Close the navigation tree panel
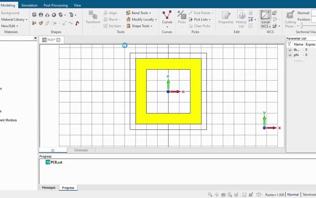 coord(36,38)
